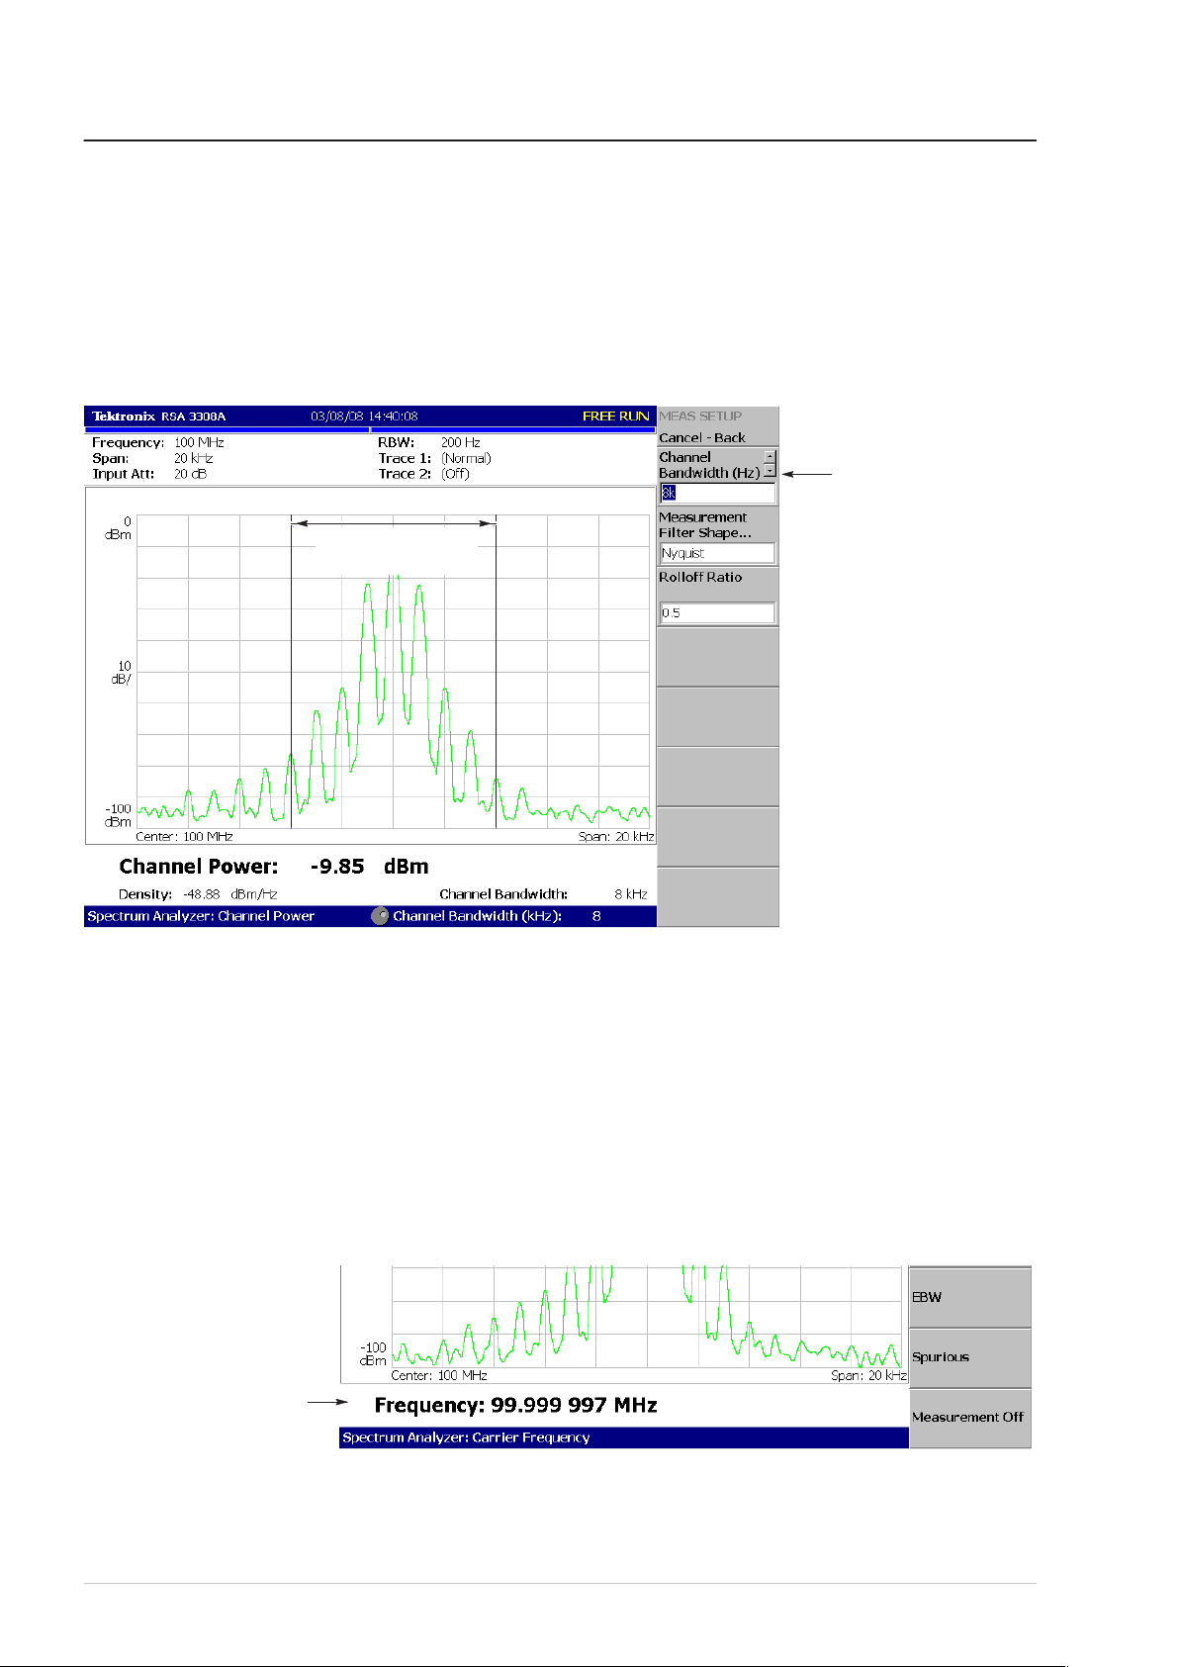Click the Spectrum Analyzer: Carrier Frequency status text
Viewport: 1179px width, 1667px height.
(x=466, y=1437)
